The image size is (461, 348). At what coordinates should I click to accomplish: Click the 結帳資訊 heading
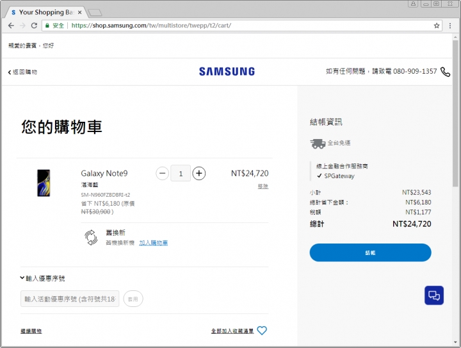coord(326,122)
